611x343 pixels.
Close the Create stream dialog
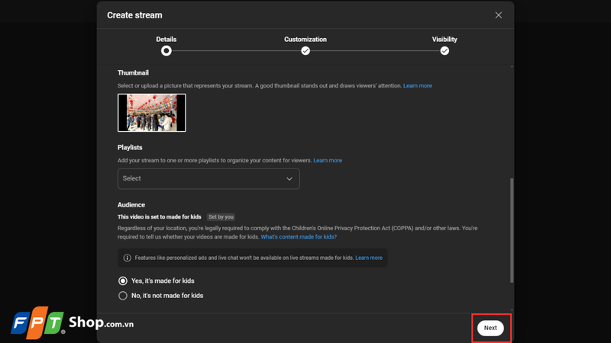499,15
